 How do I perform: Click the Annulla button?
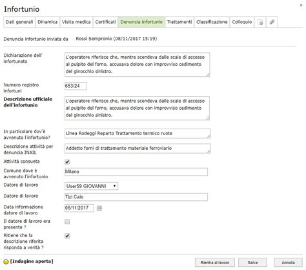[288, 262]
